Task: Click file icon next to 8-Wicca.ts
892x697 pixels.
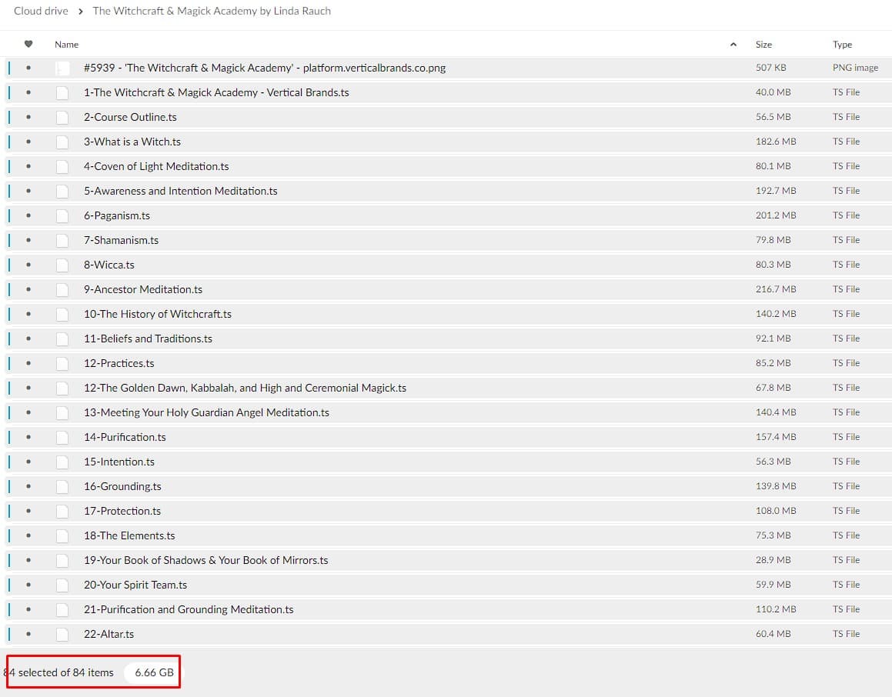Action: pos(62,265)
